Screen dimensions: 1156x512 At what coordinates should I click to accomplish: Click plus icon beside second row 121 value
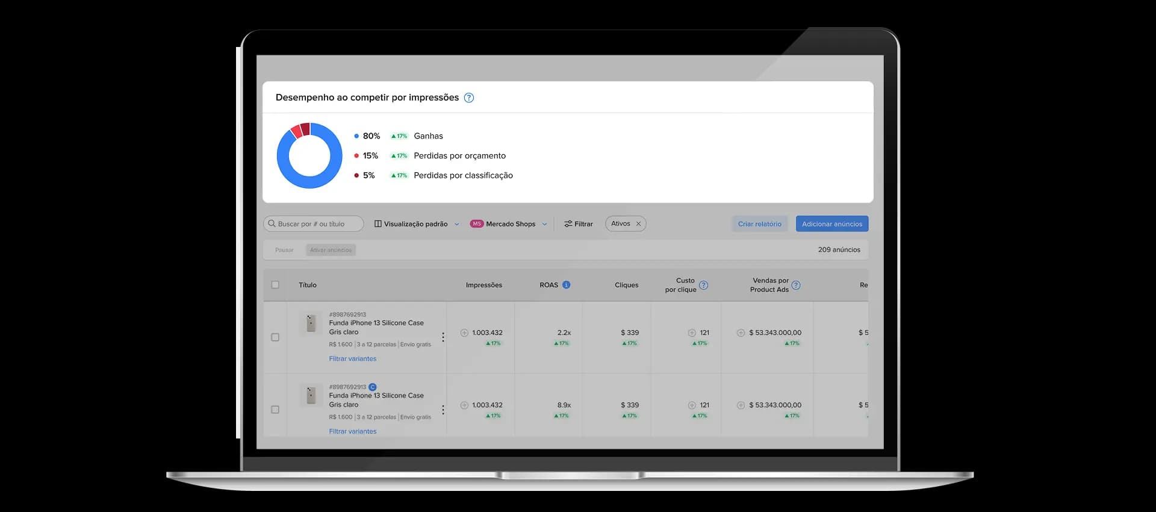pos(692,405)
